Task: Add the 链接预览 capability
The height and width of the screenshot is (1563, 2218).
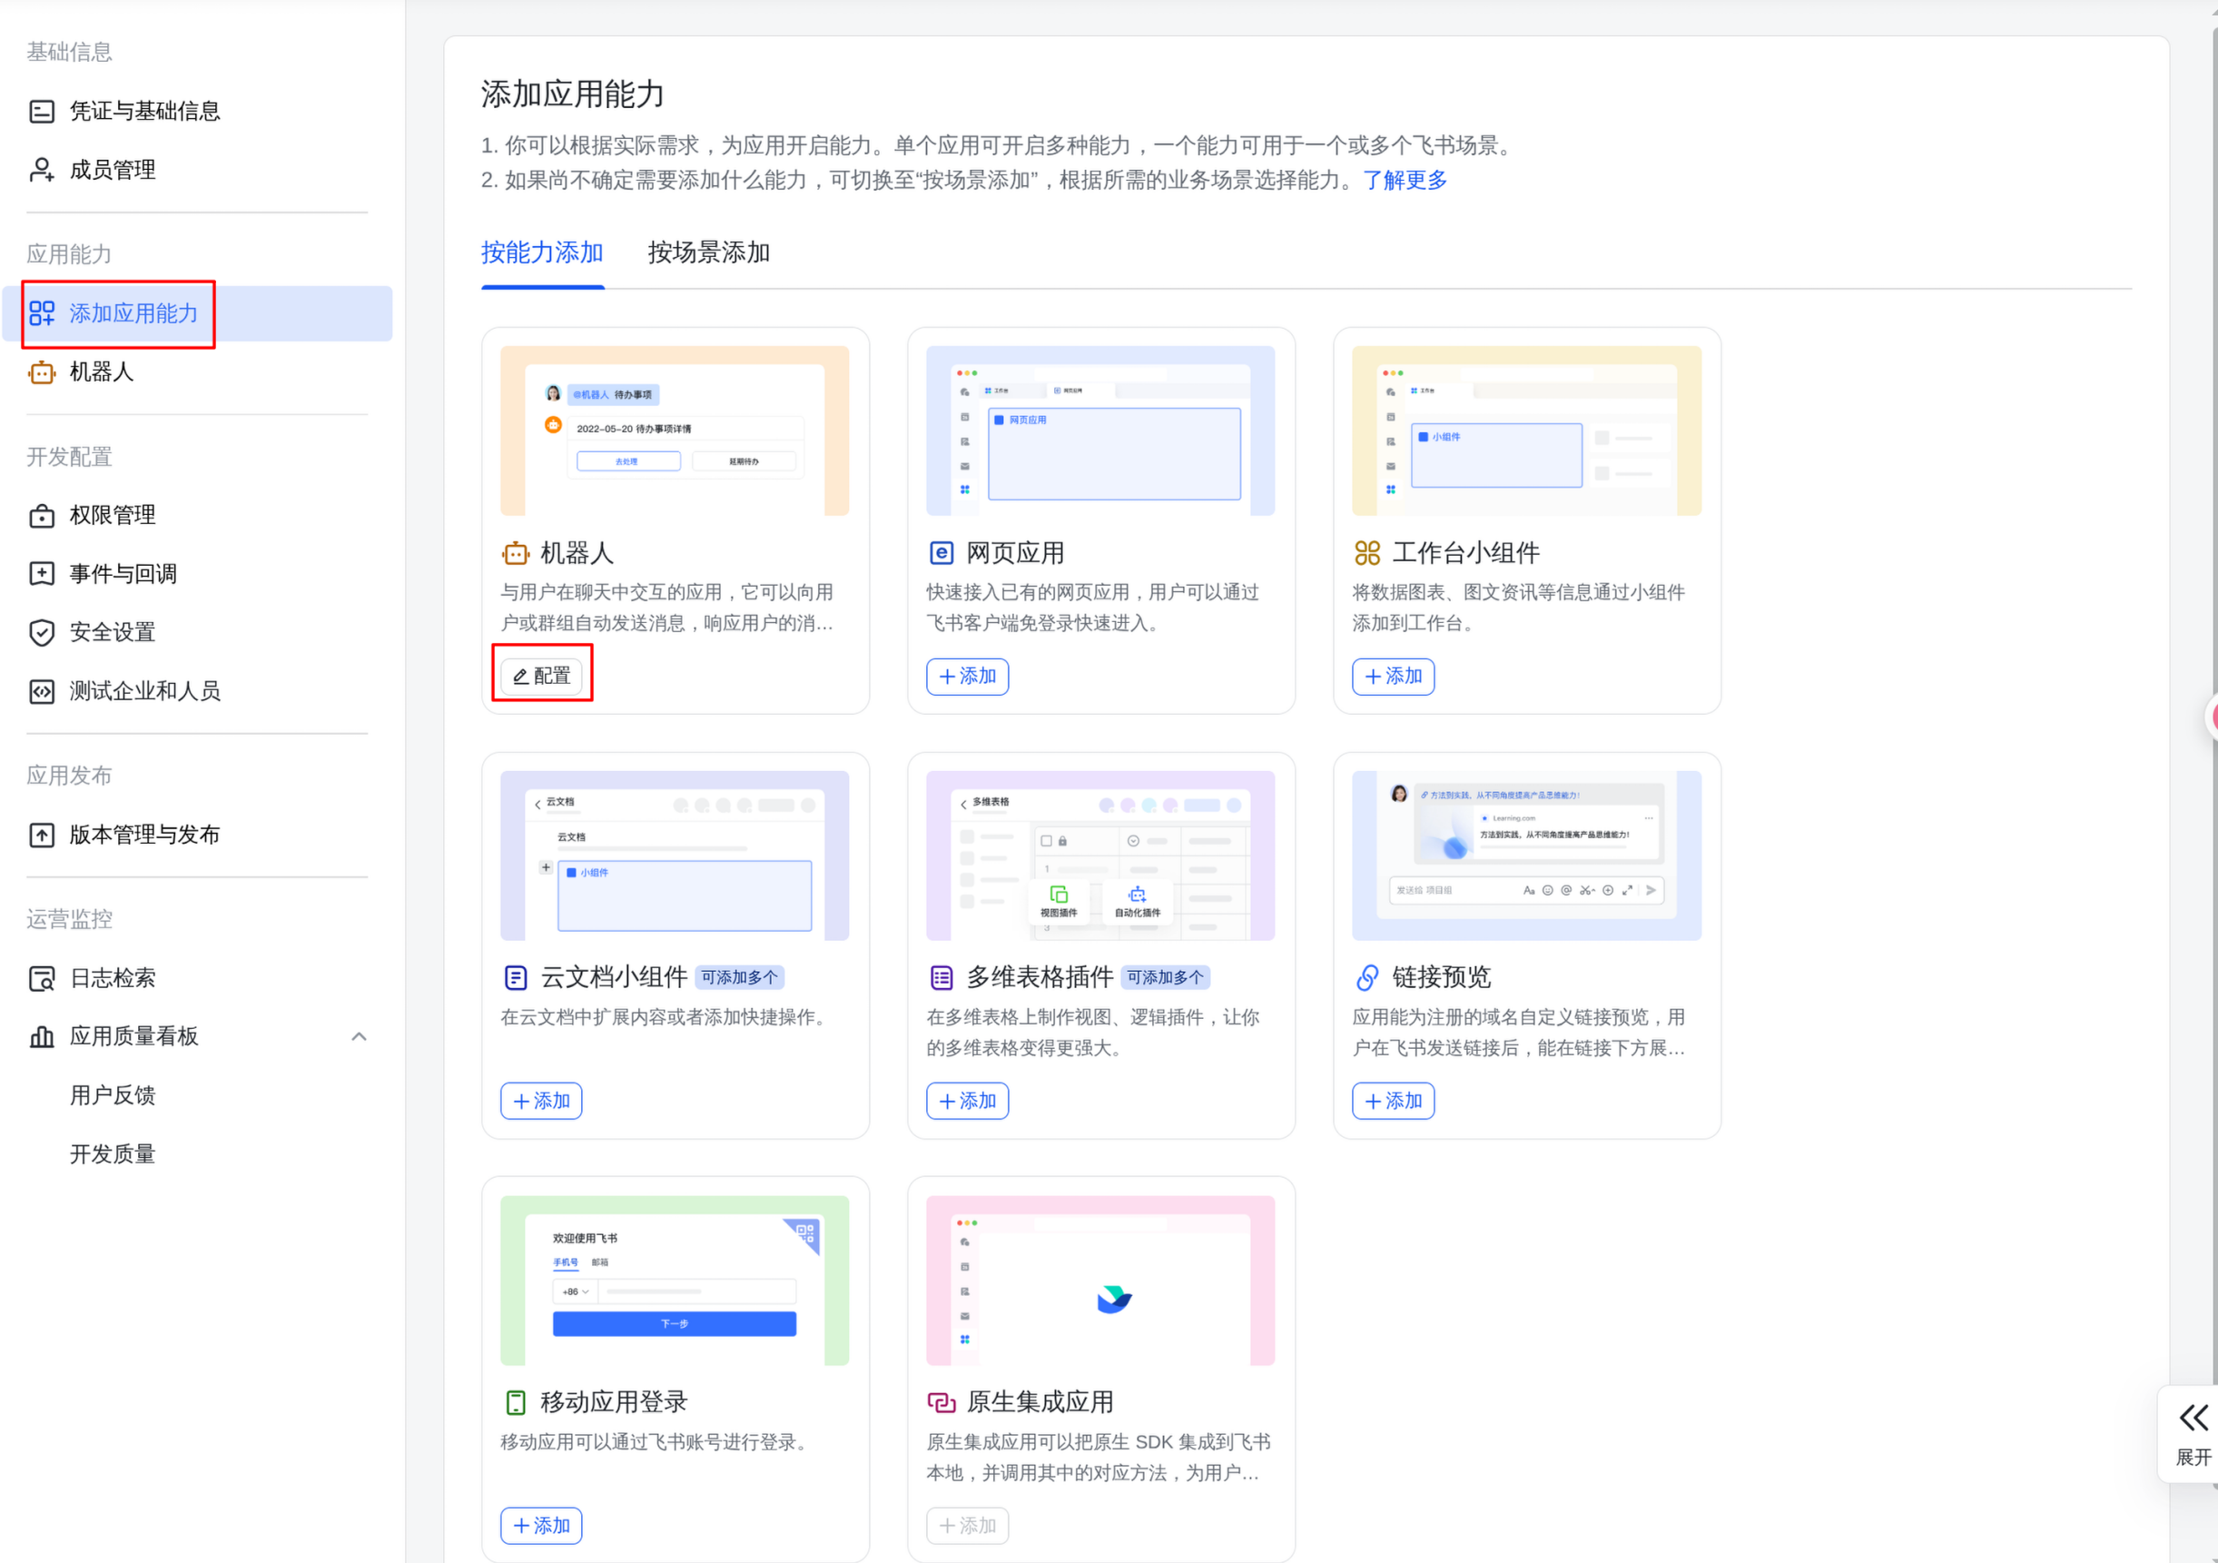Action: click(x=1393, y=1101)
